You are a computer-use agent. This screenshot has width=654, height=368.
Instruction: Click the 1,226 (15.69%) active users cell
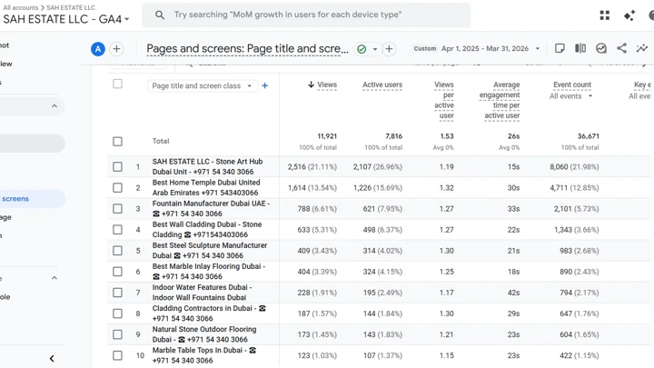(378, 188)
